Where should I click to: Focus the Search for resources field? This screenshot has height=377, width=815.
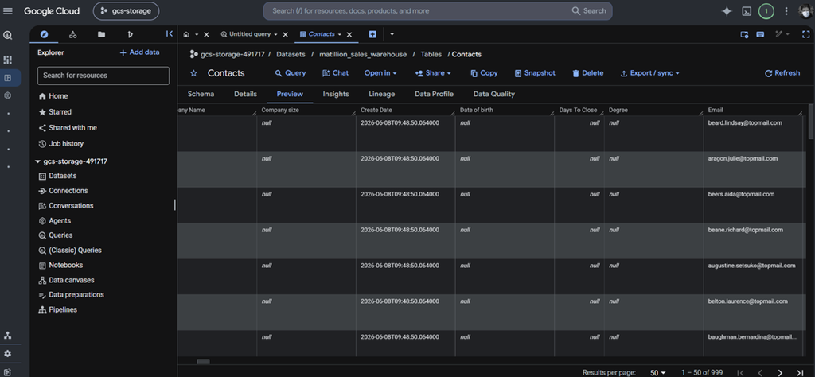click(103, 76)
